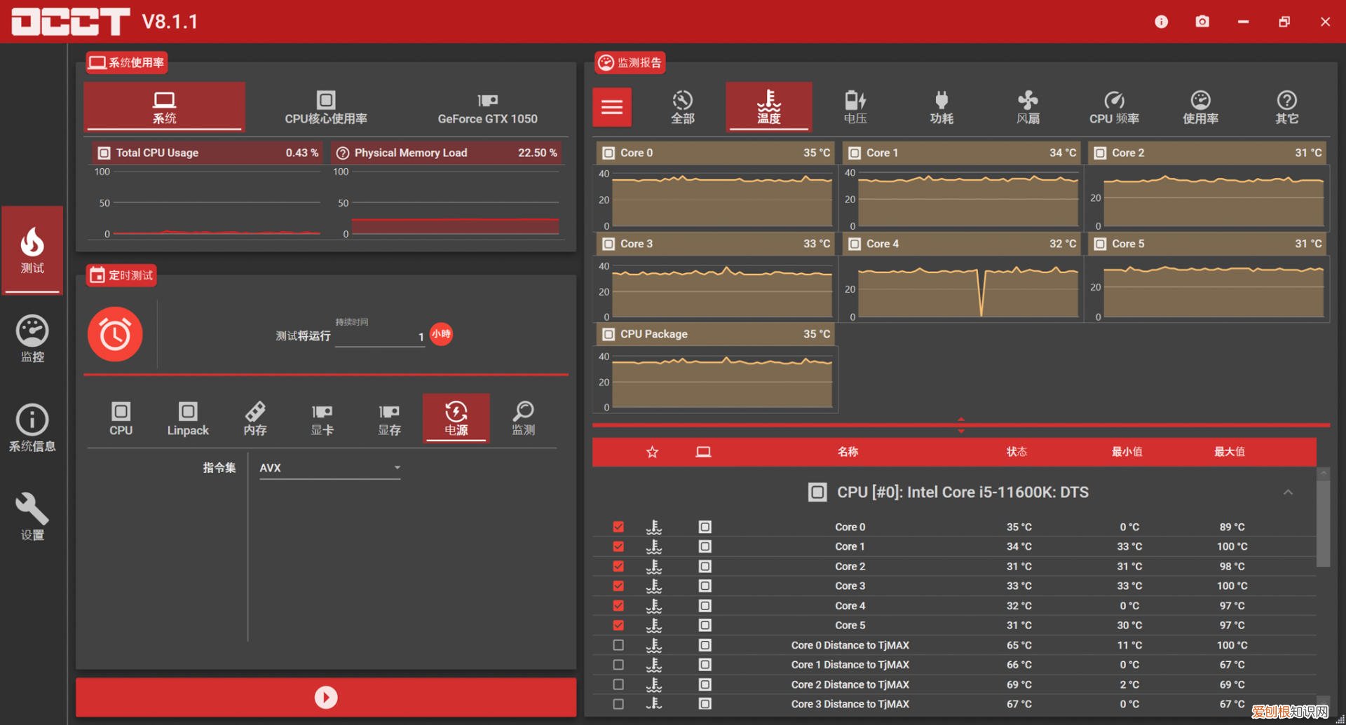Click thermometer icon in Core 0 row
The height and width of the screenshot is (725, 1346).
(x=654, y=527)
